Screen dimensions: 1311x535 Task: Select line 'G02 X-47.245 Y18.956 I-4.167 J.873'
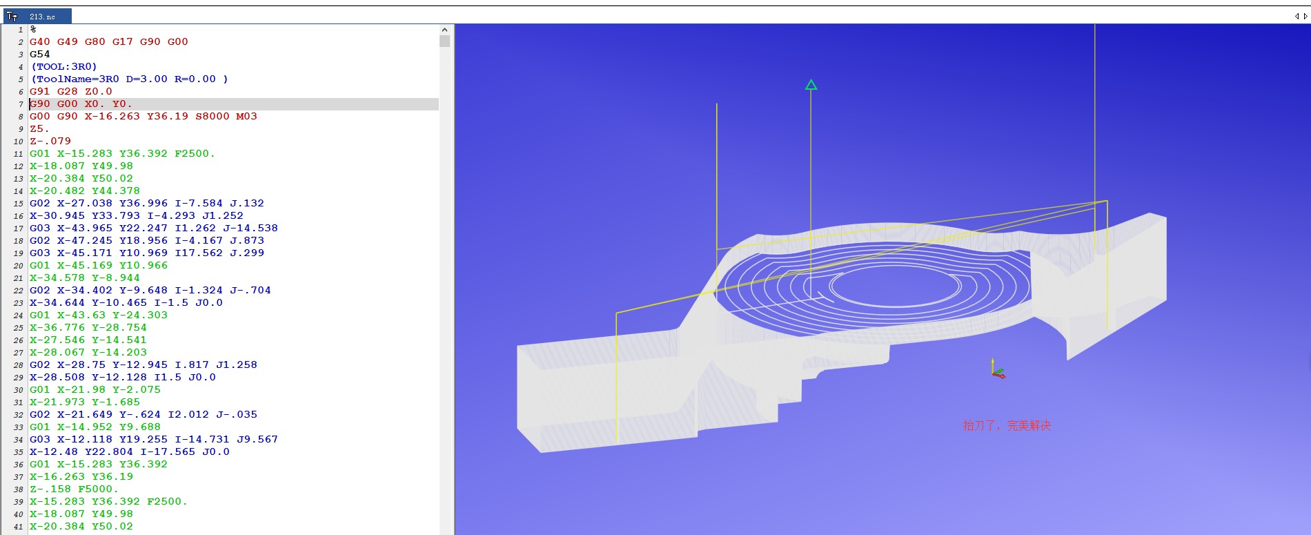(147, 240)
